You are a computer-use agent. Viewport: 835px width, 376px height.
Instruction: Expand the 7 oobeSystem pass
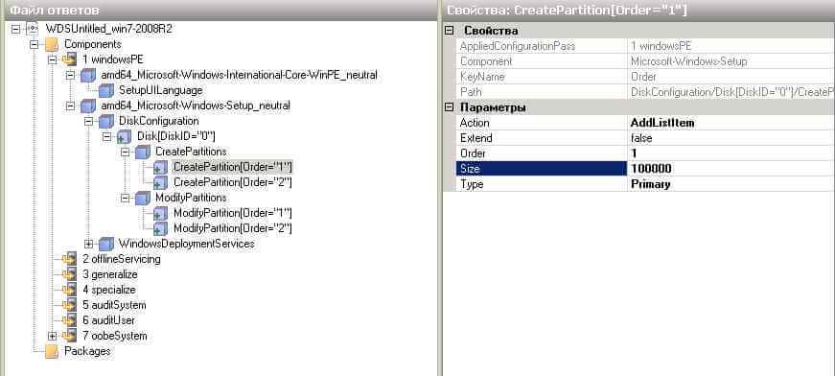[x=52, y=336]
